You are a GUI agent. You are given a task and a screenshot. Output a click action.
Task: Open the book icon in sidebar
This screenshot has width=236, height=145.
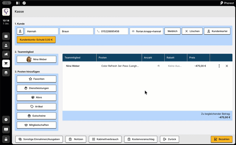coord(6,129)
